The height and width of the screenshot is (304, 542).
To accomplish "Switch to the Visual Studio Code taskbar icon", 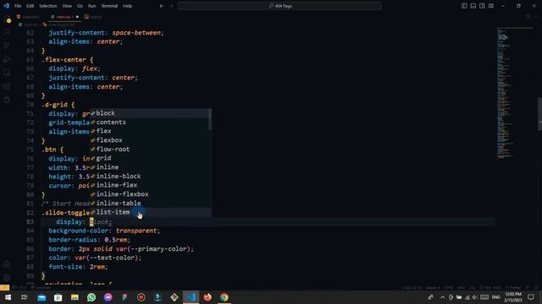I will 191,297.
